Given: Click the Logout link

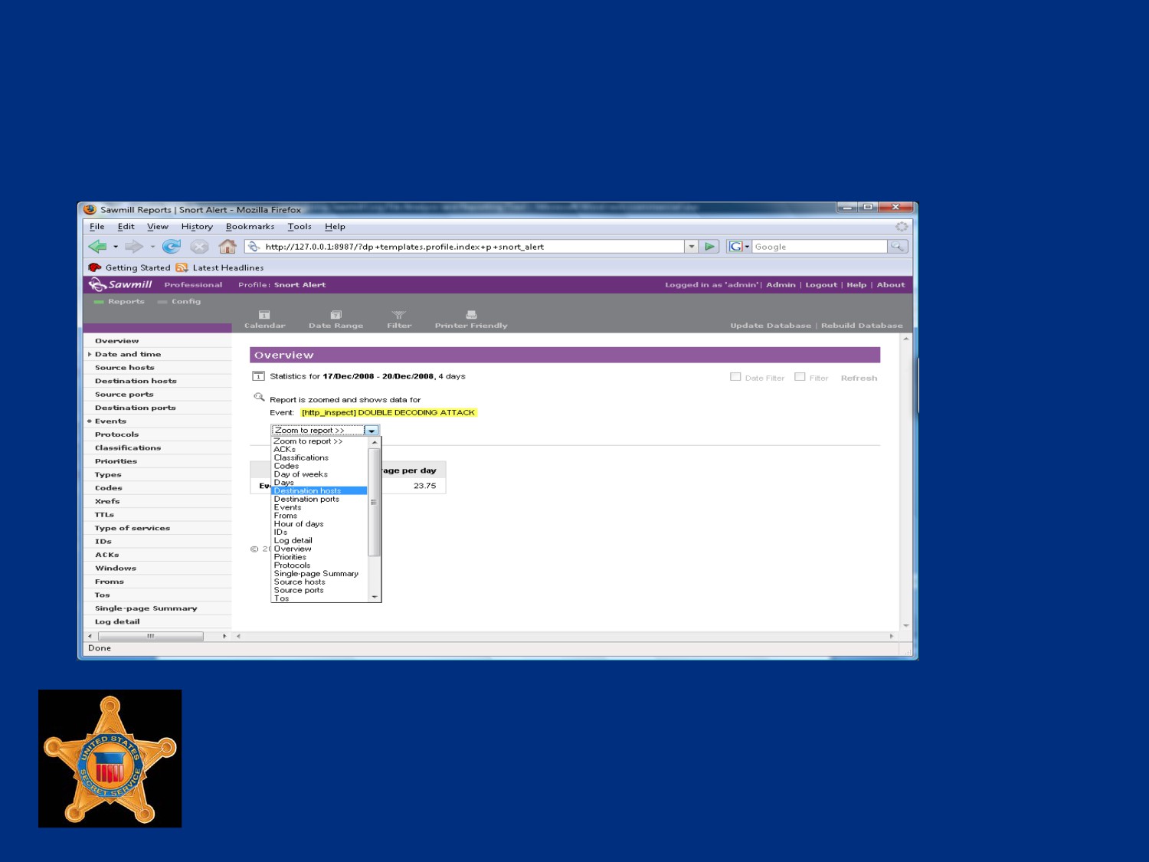Looking at the screenshot, I should click(821, 285).
